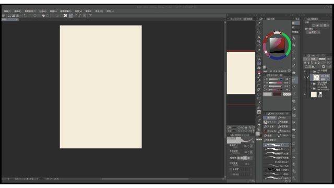Expand the last collapsed layer folder
Image resolution: width=334 pixels, height=188 pixels.
point(311,88)
